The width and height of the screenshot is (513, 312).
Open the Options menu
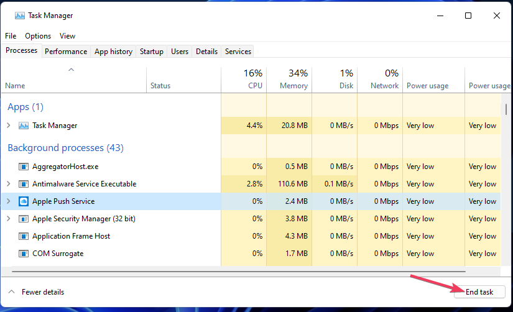pos(38,36)
